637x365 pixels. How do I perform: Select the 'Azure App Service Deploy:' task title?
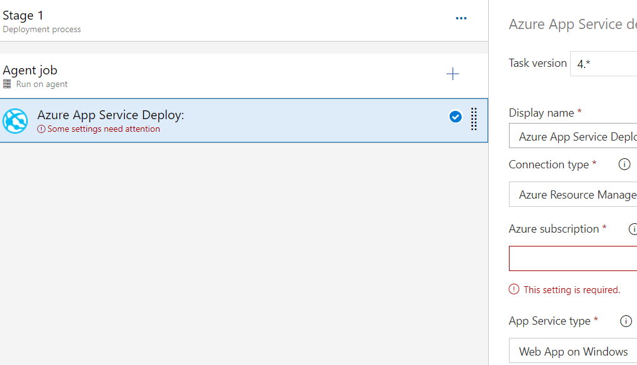tap(110, 115)
